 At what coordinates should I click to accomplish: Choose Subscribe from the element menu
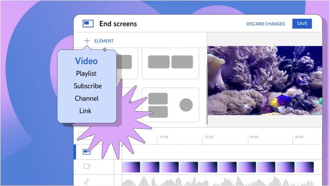[88, 86]
